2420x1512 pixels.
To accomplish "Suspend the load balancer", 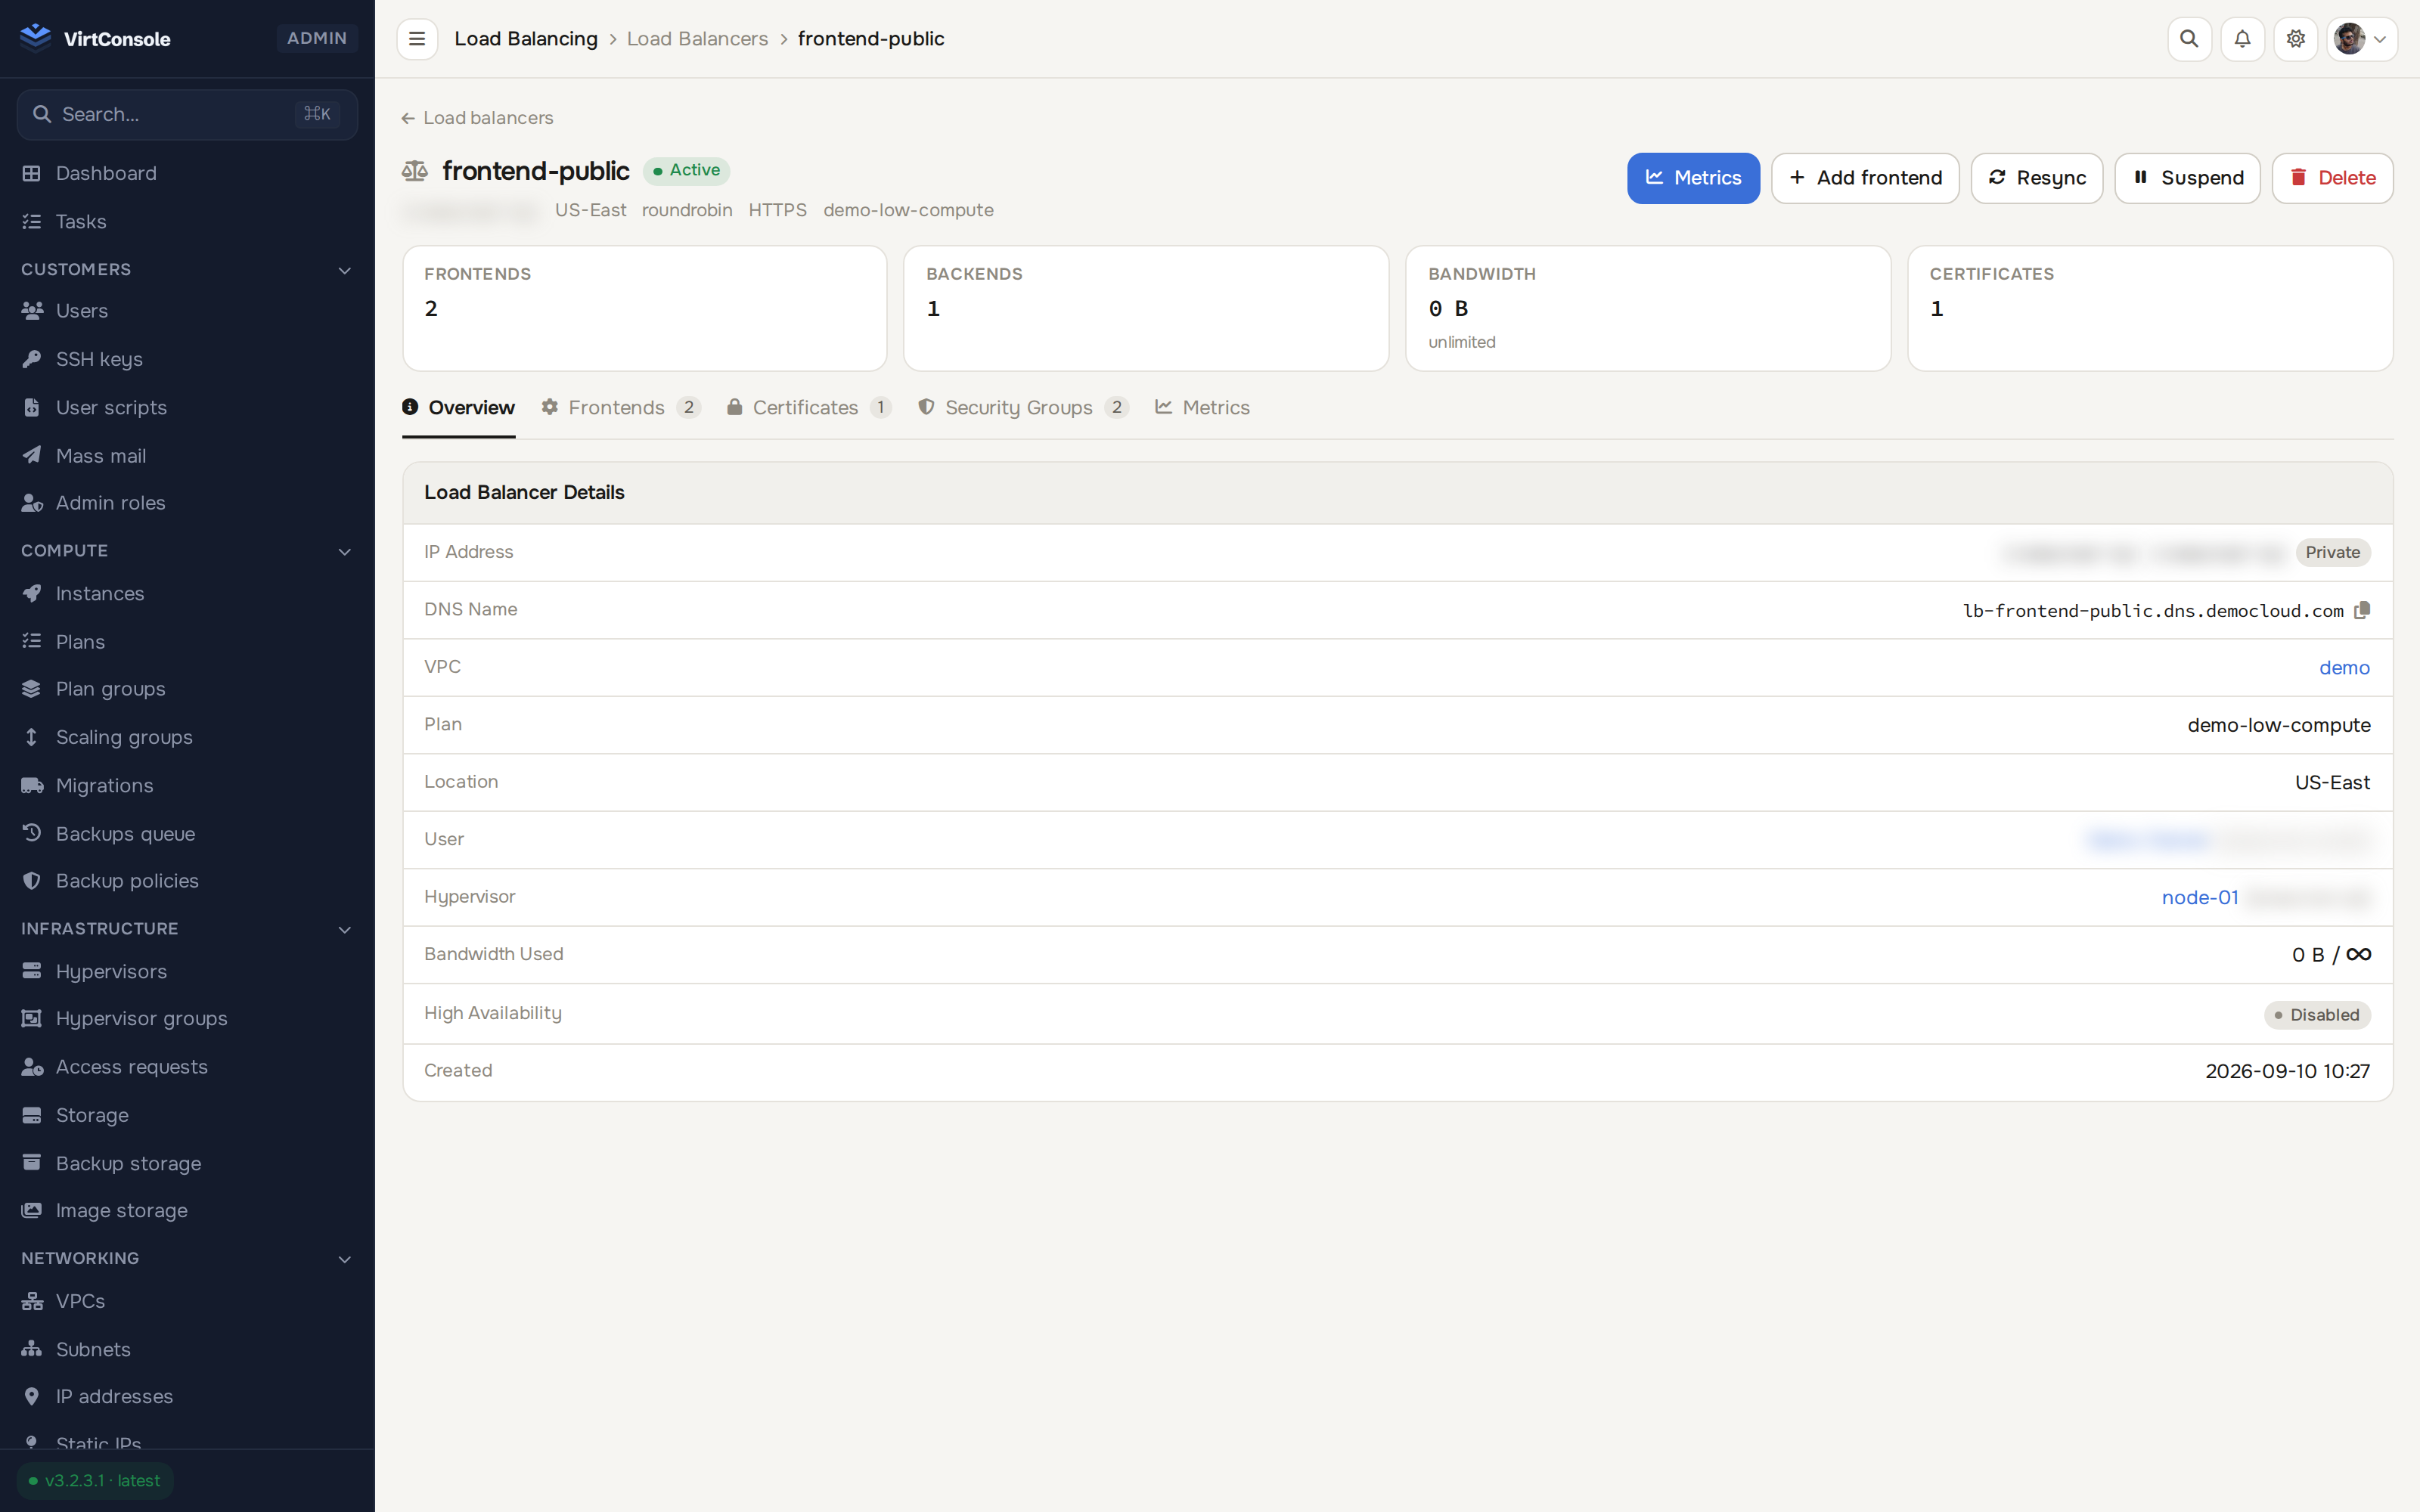I will pyautogui.click(x=2187, y=178).
